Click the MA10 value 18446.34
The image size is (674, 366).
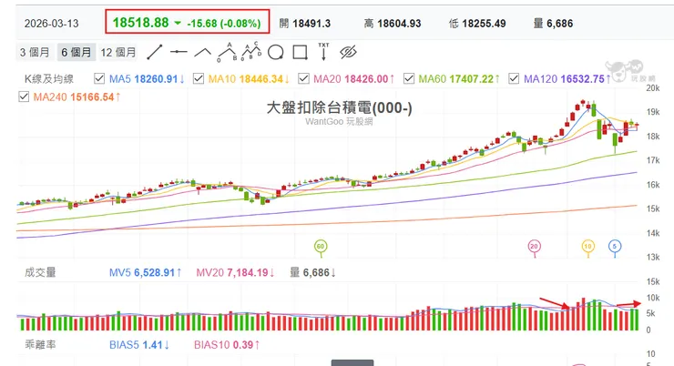[x=260, y=79]
